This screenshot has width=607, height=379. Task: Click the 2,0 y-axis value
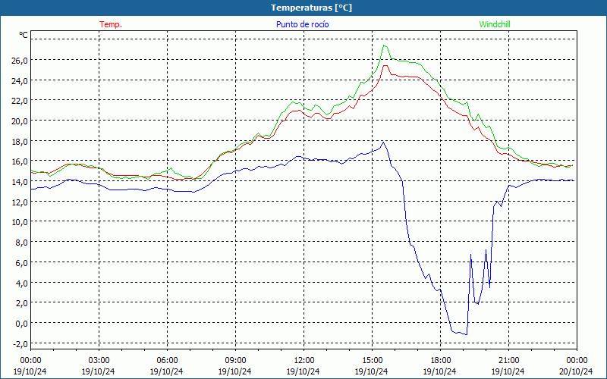(22, 302)
